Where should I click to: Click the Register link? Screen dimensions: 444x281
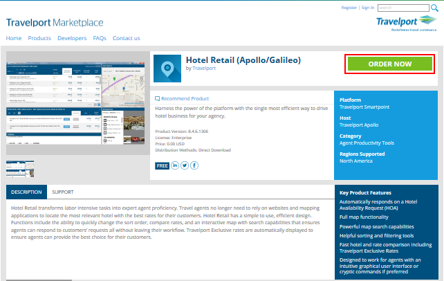[x=350, y=8]
